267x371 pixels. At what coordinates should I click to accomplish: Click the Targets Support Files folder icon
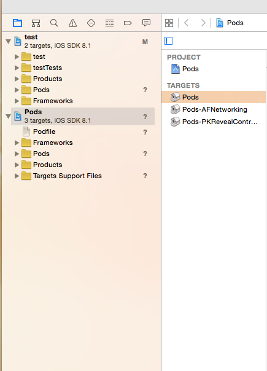(26, 176)
